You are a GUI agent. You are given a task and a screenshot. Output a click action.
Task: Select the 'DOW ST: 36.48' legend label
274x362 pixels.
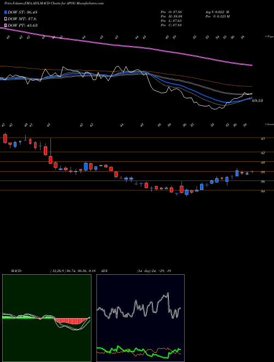22,12
